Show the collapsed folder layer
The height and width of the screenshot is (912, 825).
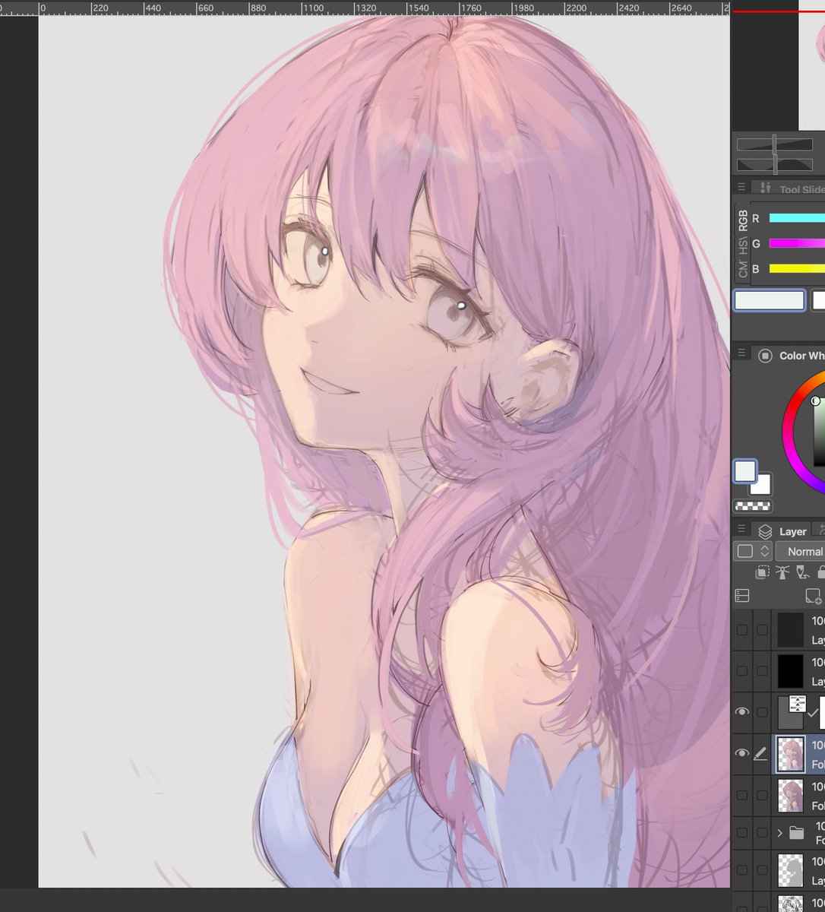pyautogui.click(x=741, y=833)
